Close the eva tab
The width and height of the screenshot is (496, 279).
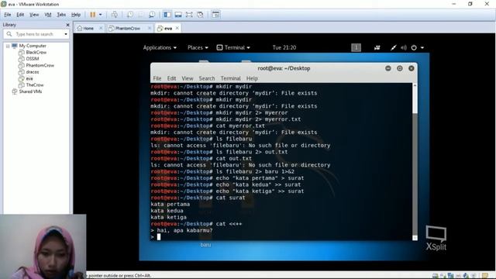coord(177,28)
